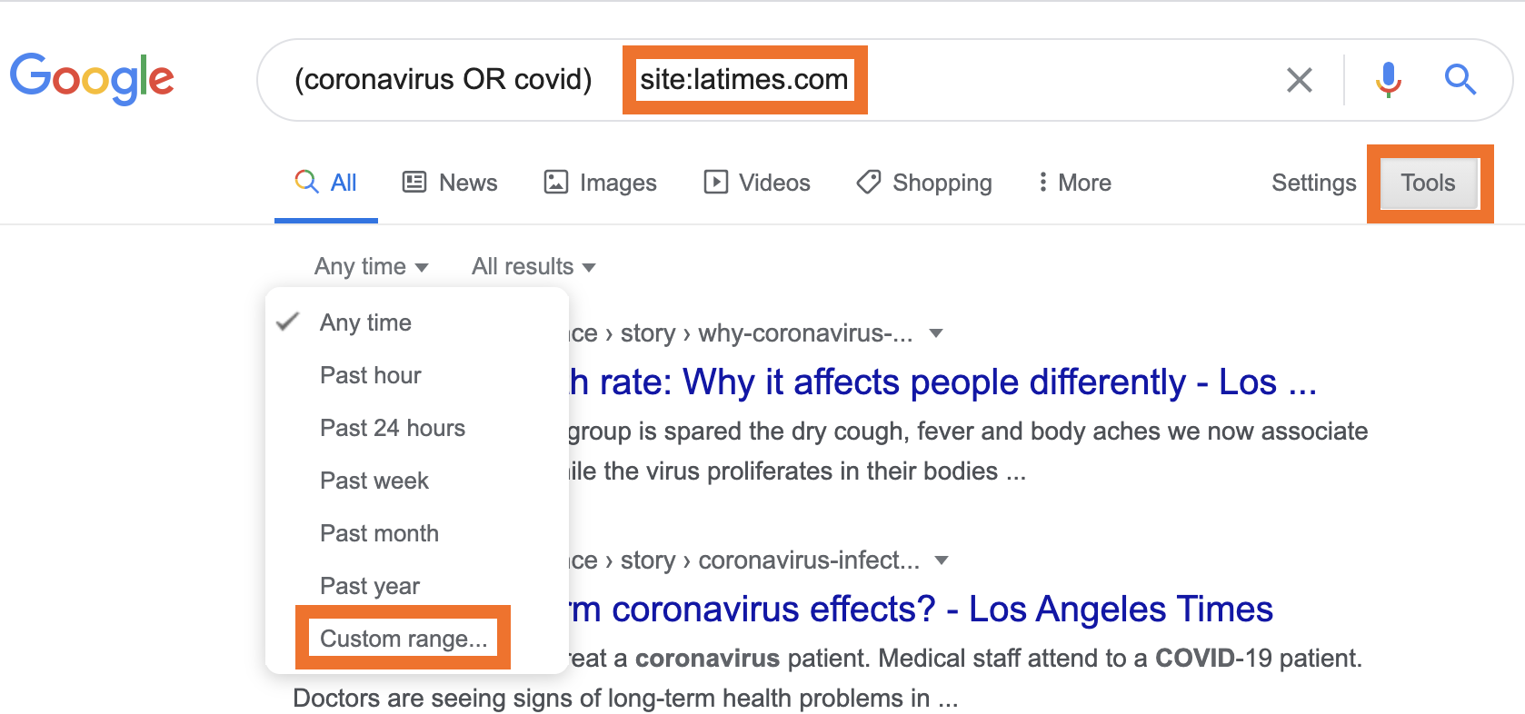
Task: Select Past hour time filter
Action: [371, 375]
